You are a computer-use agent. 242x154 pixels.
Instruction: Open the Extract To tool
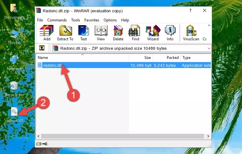click(x=65, y=33)
